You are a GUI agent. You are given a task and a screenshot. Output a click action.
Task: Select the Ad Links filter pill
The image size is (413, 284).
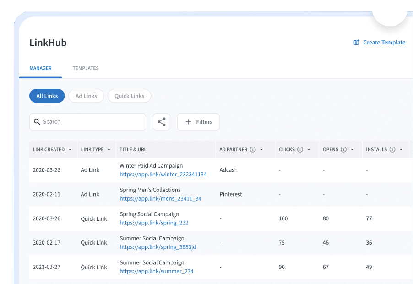click(86, 96)
